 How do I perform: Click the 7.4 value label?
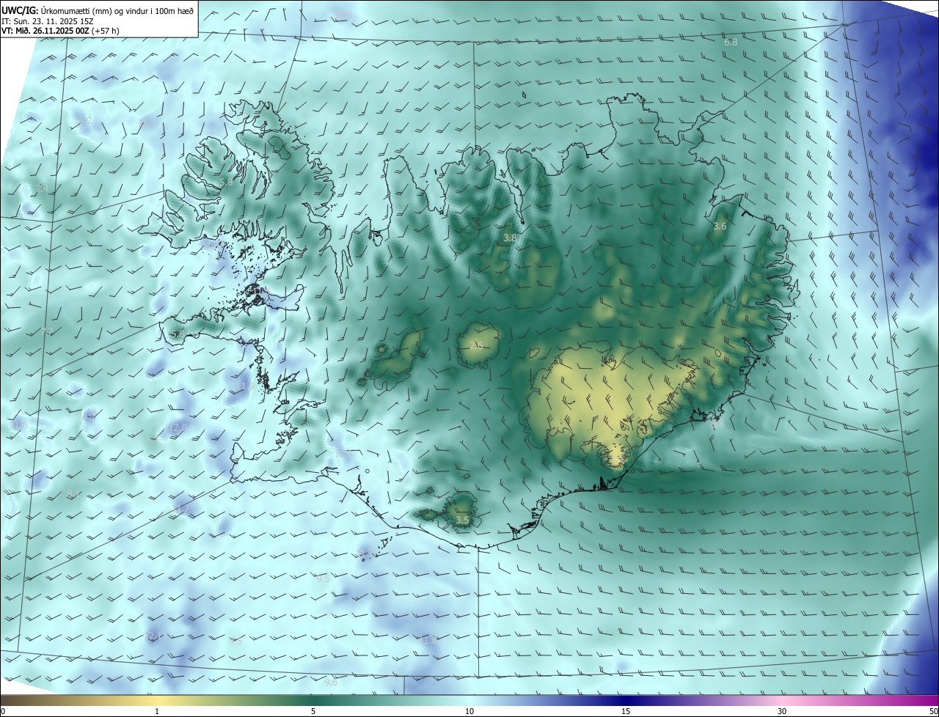tap(41, 189)
